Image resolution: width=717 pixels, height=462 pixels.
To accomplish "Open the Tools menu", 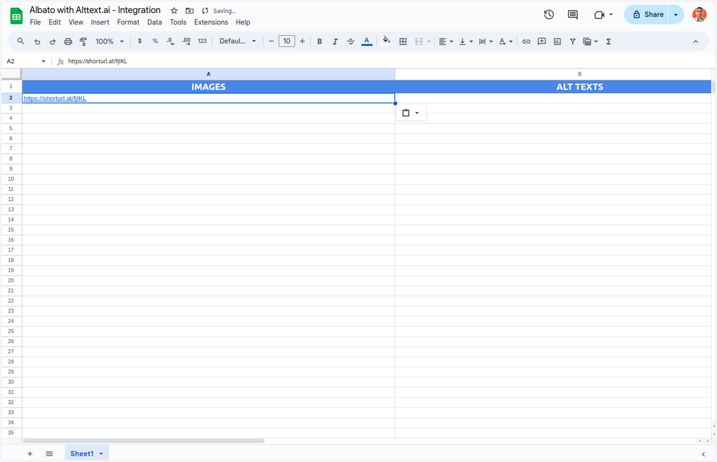I will tap(178, 22).
